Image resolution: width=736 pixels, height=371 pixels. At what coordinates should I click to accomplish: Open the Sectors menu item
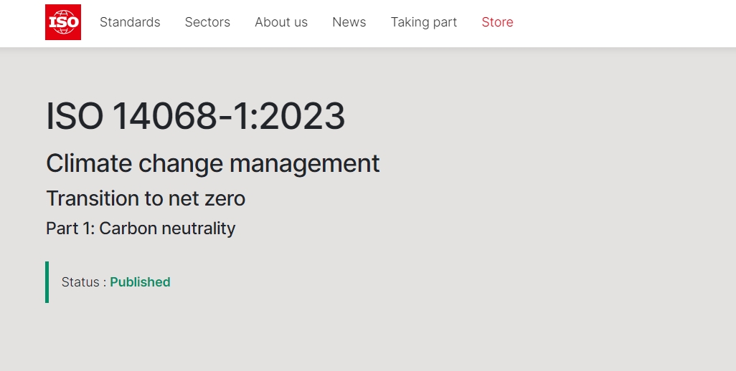(x=207, y=22)
